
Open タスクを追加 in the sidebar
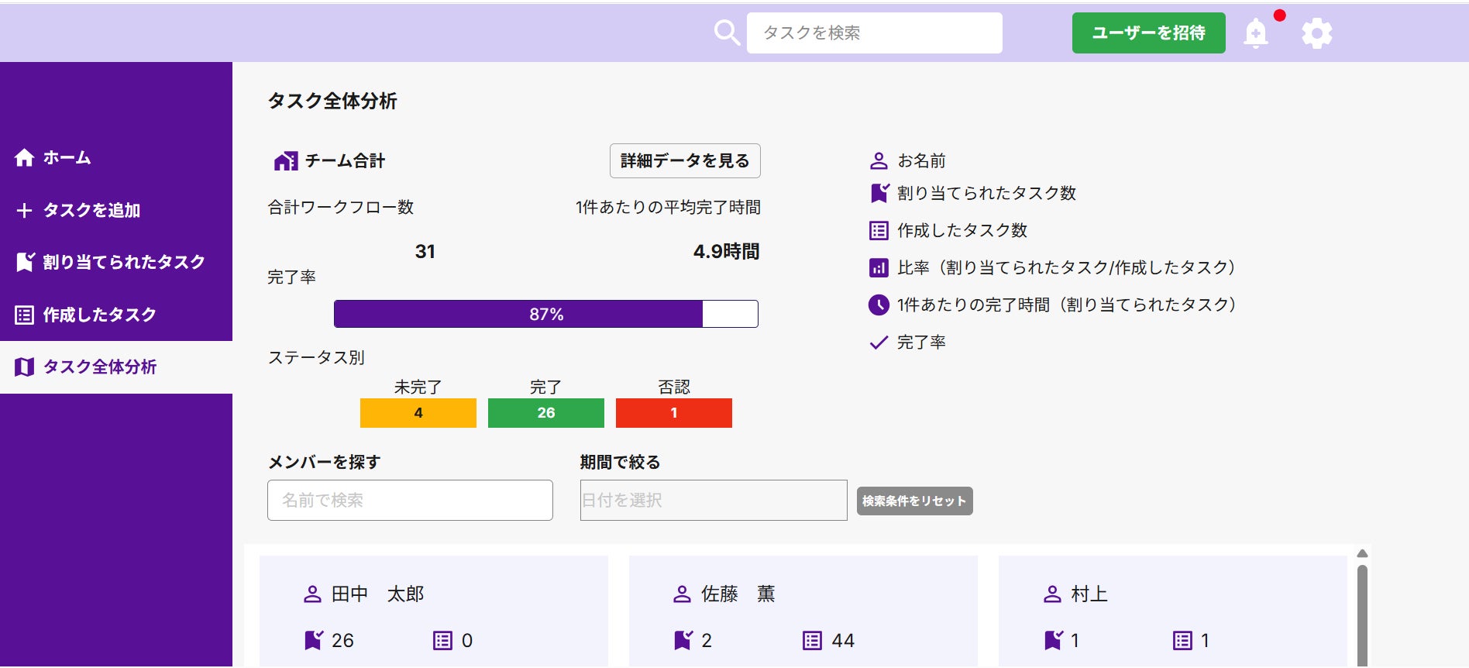pyautogui.click(x=91, y=210)
